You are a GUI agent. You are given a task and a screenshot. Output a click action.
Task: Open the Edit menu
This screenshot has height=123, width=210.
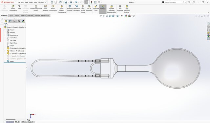22,2
